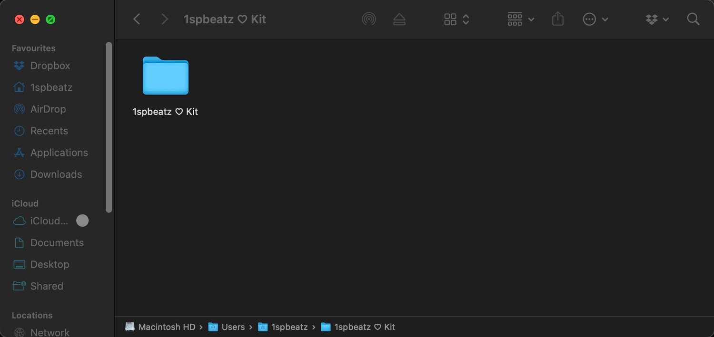Open the ellipsis Action menu
Viewport: 714px width, 337px height.
[x=590, y=19]
